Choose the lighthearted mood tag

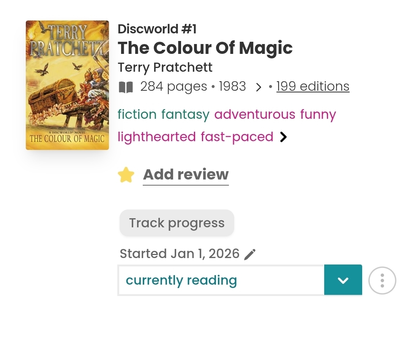pyautogui.click(x=157, y=137)
